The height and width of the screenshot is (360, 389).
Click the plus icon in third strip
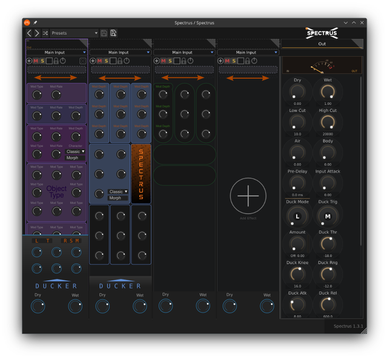coord(157,61)
